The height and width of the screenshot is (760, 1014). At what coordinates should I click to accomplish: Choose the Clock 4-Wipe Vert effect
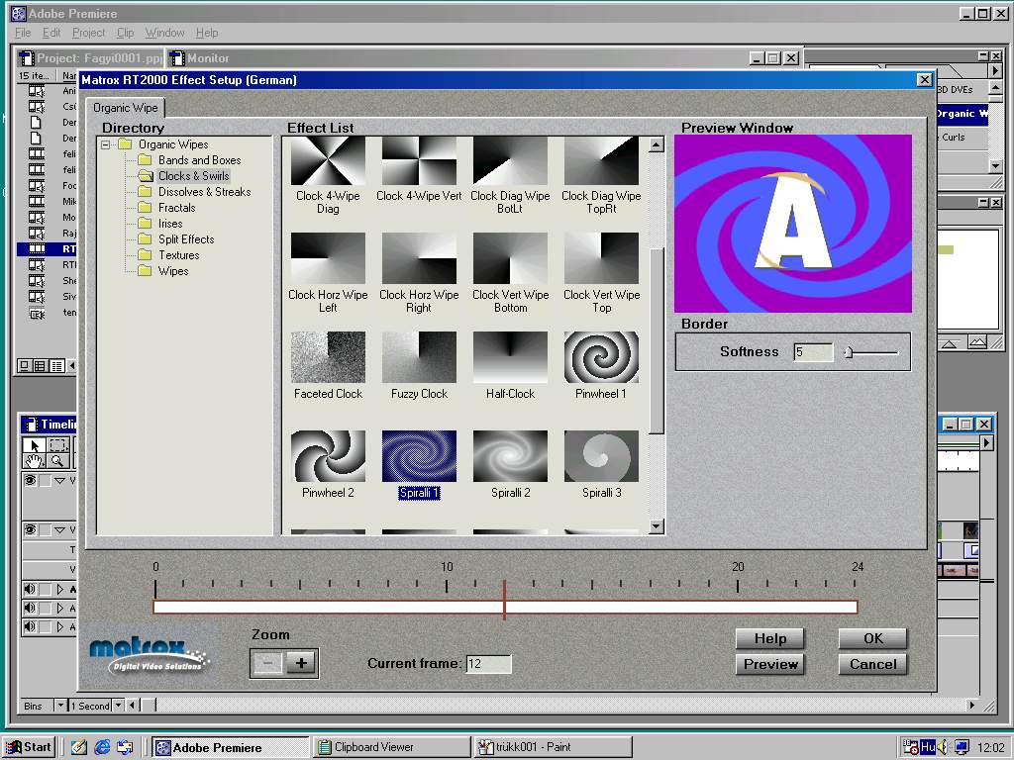click(x=419, y=169)
